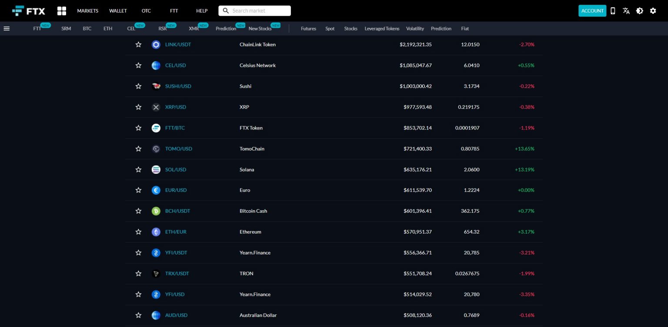The height and width of the screenshot is (327, 668).
Task: Open the New Stocks quick link
Action: tap(260, 29)
